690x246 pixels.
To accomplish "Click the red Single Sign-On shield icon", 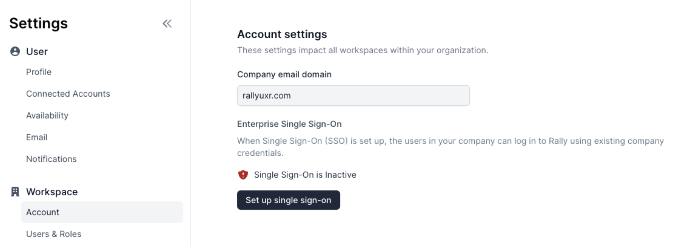I will [243, 175].
